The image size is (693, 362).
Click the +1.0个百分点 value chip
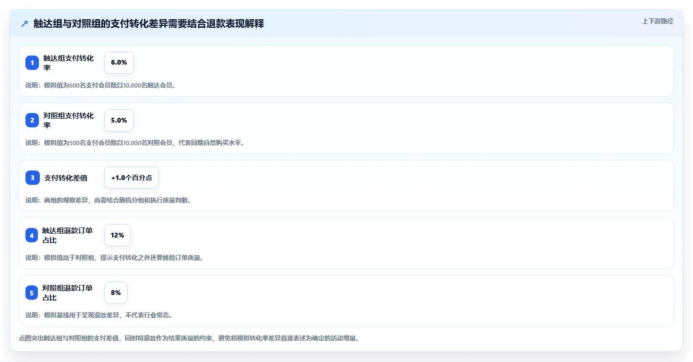click(131, 178)
